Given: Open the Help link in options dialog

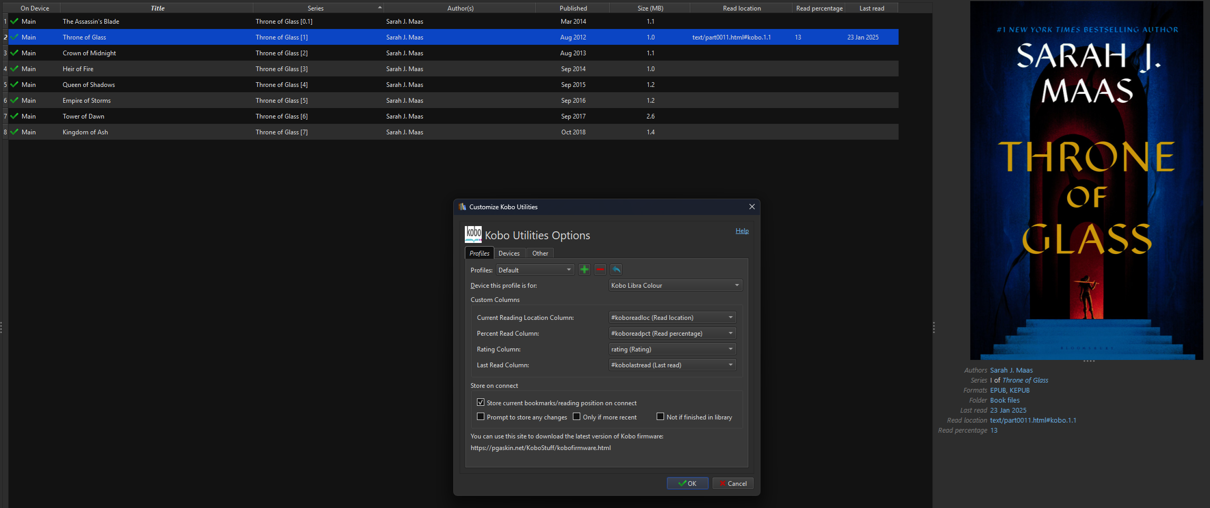Looking at the screenshot, I should click(x=742, y=231).
